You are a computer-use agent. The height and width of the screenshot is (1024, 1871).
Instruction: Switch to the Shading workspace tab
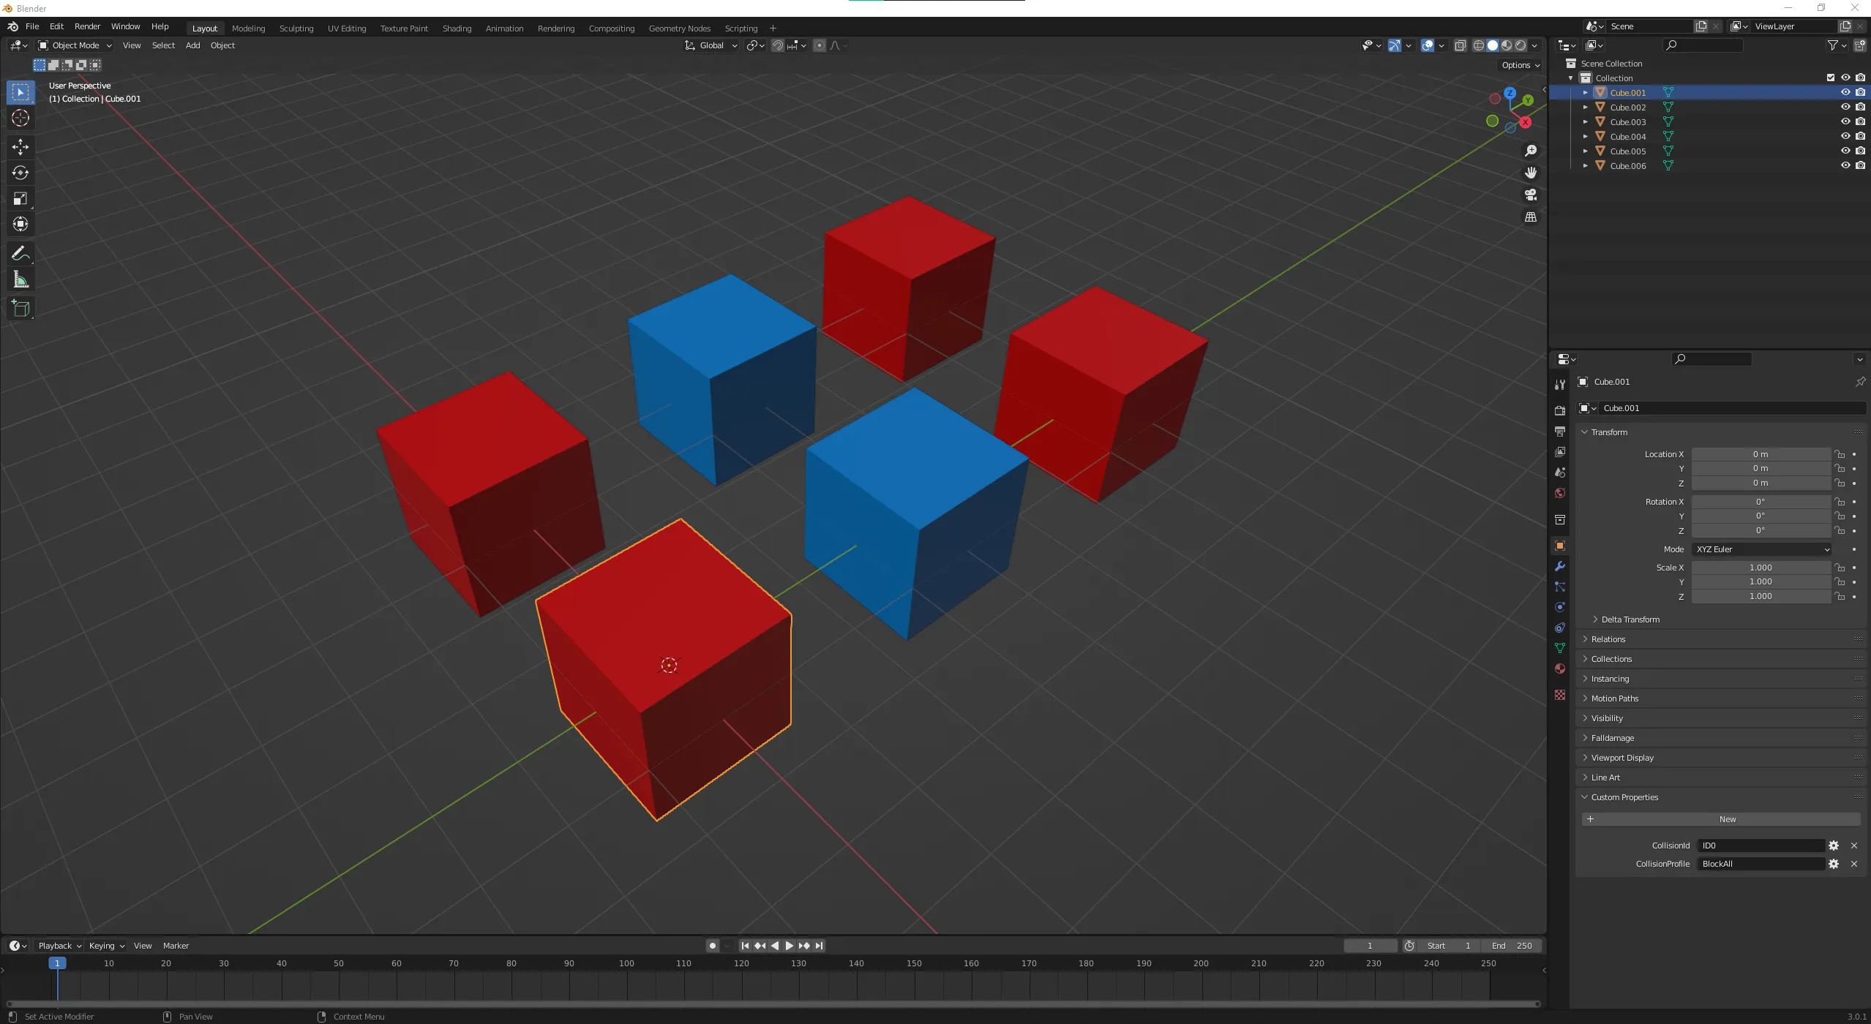tap(457, 29)
